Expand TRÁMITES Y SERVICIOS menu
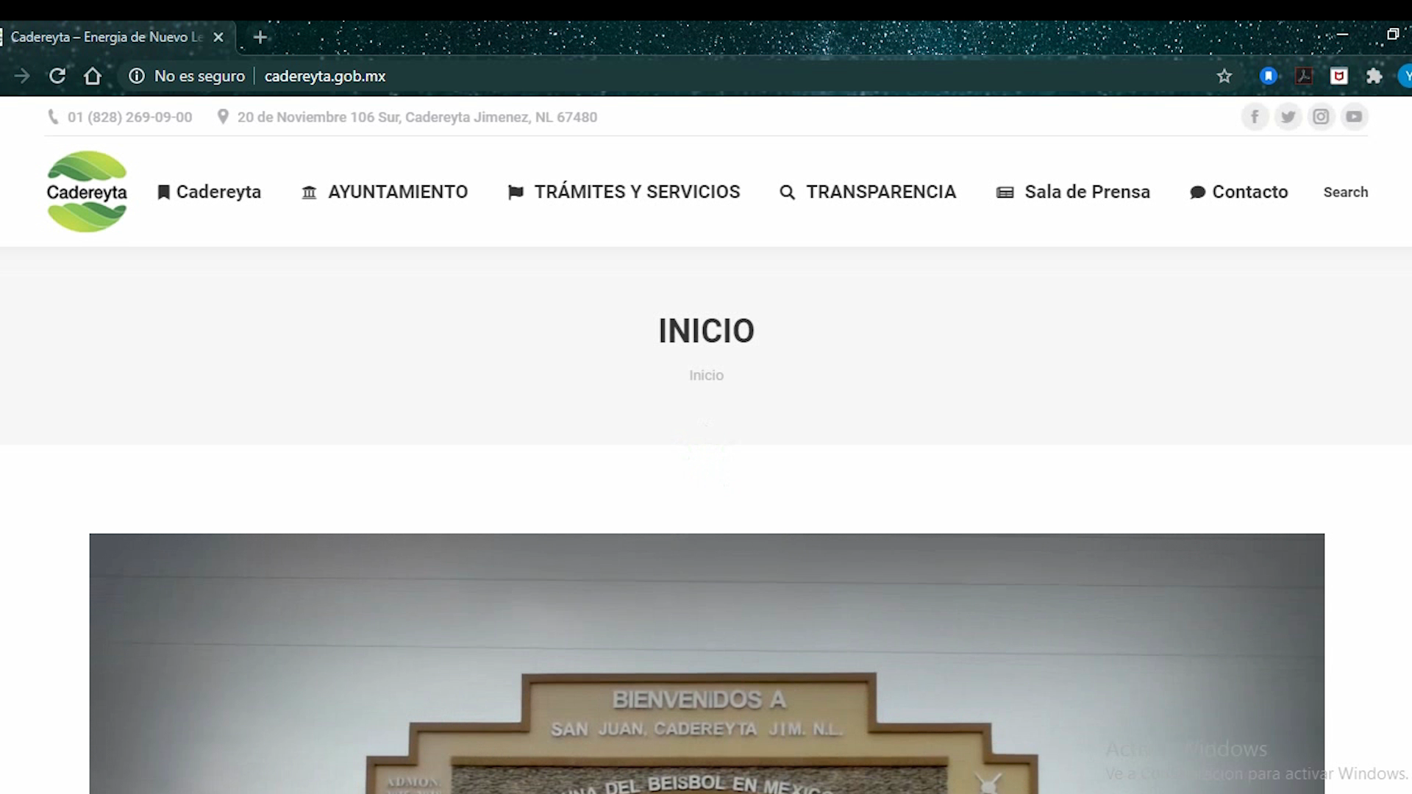 point(624,192)
